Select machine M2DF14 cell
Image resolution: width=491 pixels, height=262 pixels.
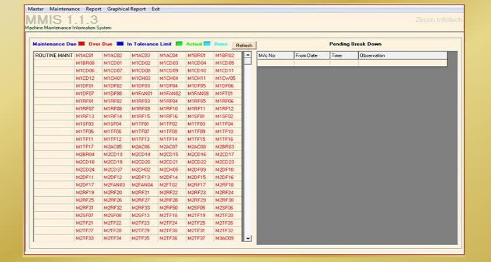click(172, 177)
